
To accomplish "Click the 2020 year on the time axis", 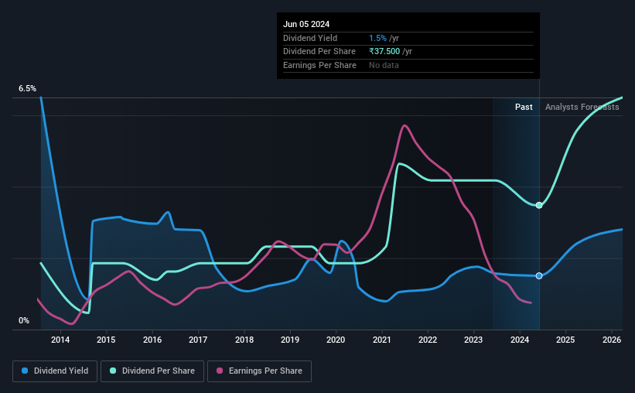I will tap(336, 340).
